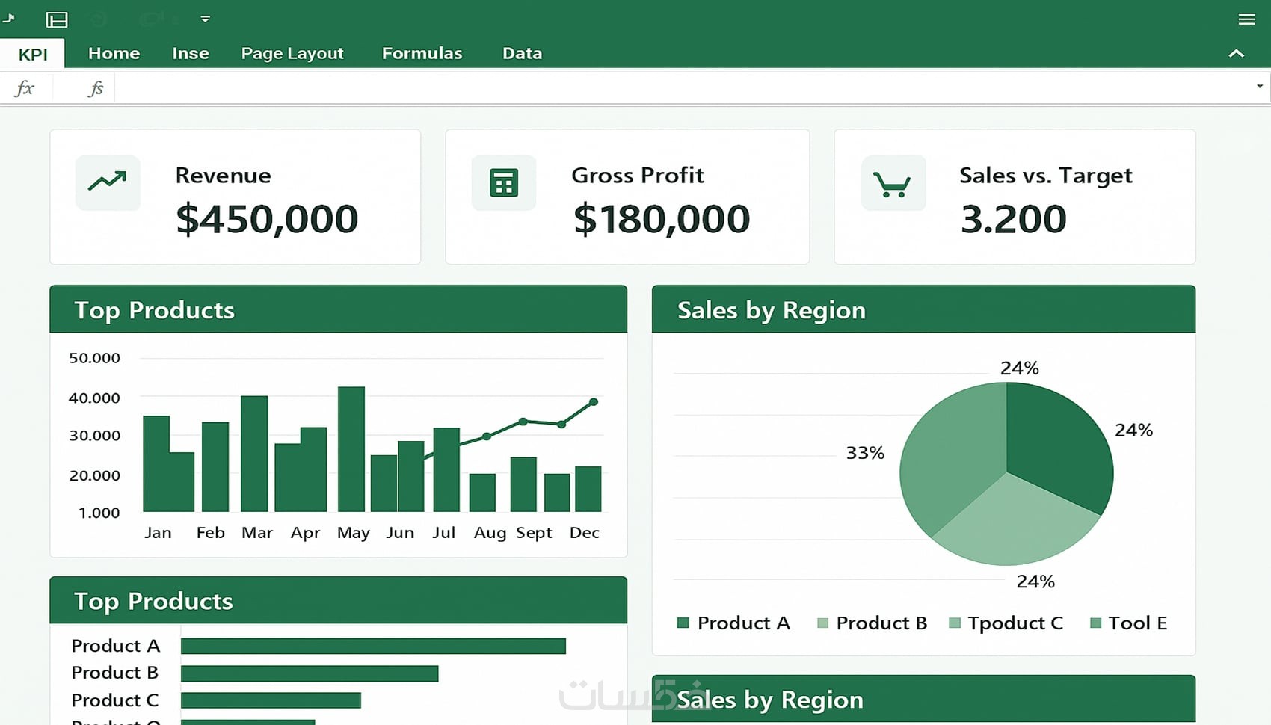The width and height of the screenshot is (1271, 725).
Task: Expand the formula bar dropdown arrow
Action: pos(1260,87)
